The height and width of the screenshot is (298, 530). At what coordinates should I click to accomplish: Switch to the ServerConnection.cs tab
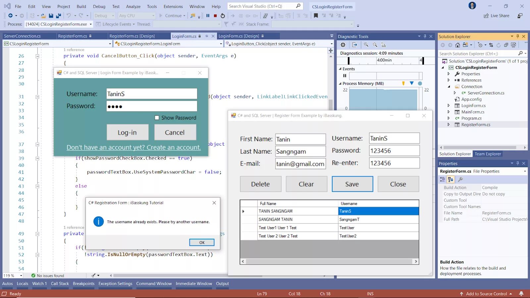coord(22,36)
